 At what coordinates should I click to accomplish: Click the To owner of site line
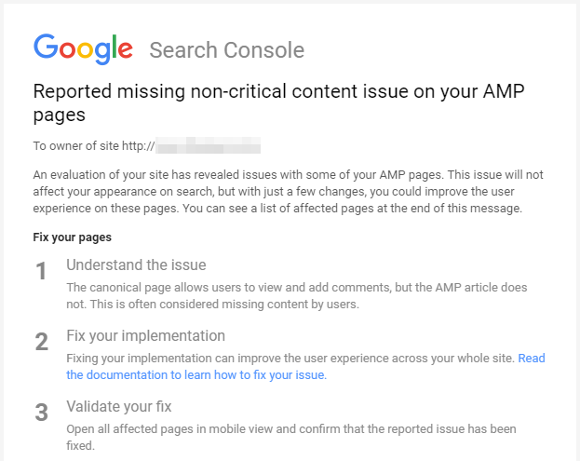[x=147, y=145]
